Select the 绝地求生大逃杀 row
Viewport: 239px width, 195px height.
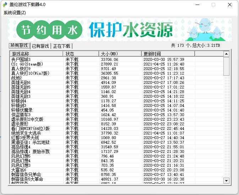tap(116, 133)
